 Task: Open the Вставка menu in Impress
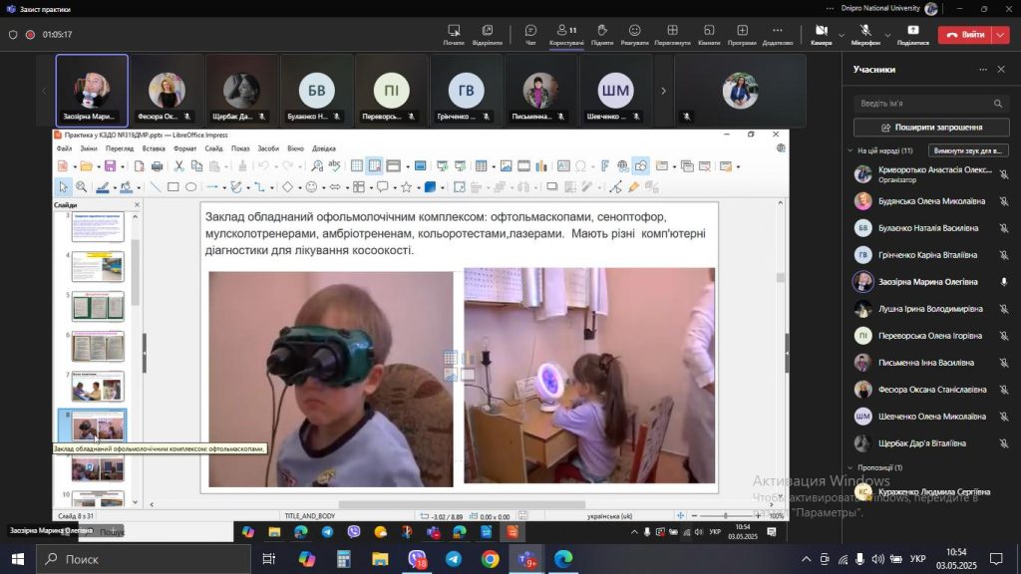[x=154, y=148]
